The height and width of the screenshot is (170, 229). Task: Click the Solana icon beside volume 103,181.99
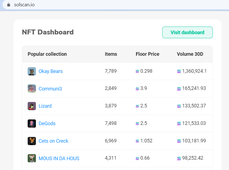[179, 141]
